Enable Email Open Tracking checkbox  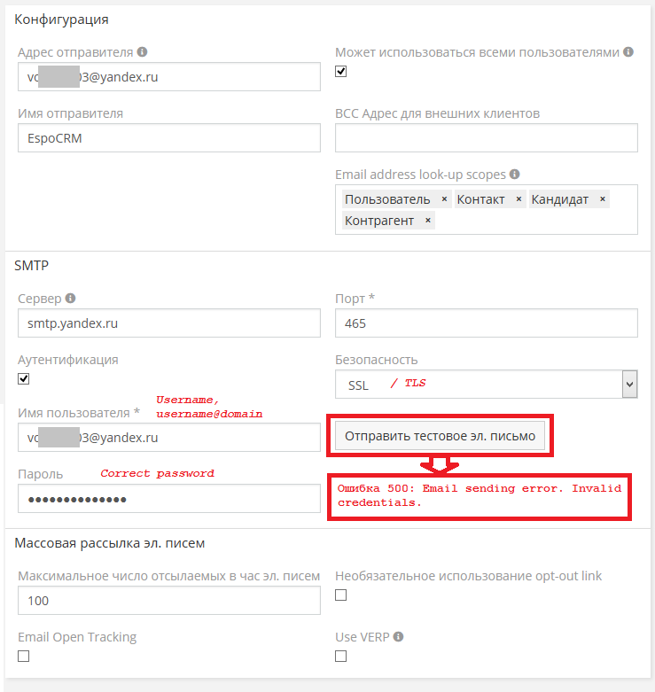coord(24,657)
